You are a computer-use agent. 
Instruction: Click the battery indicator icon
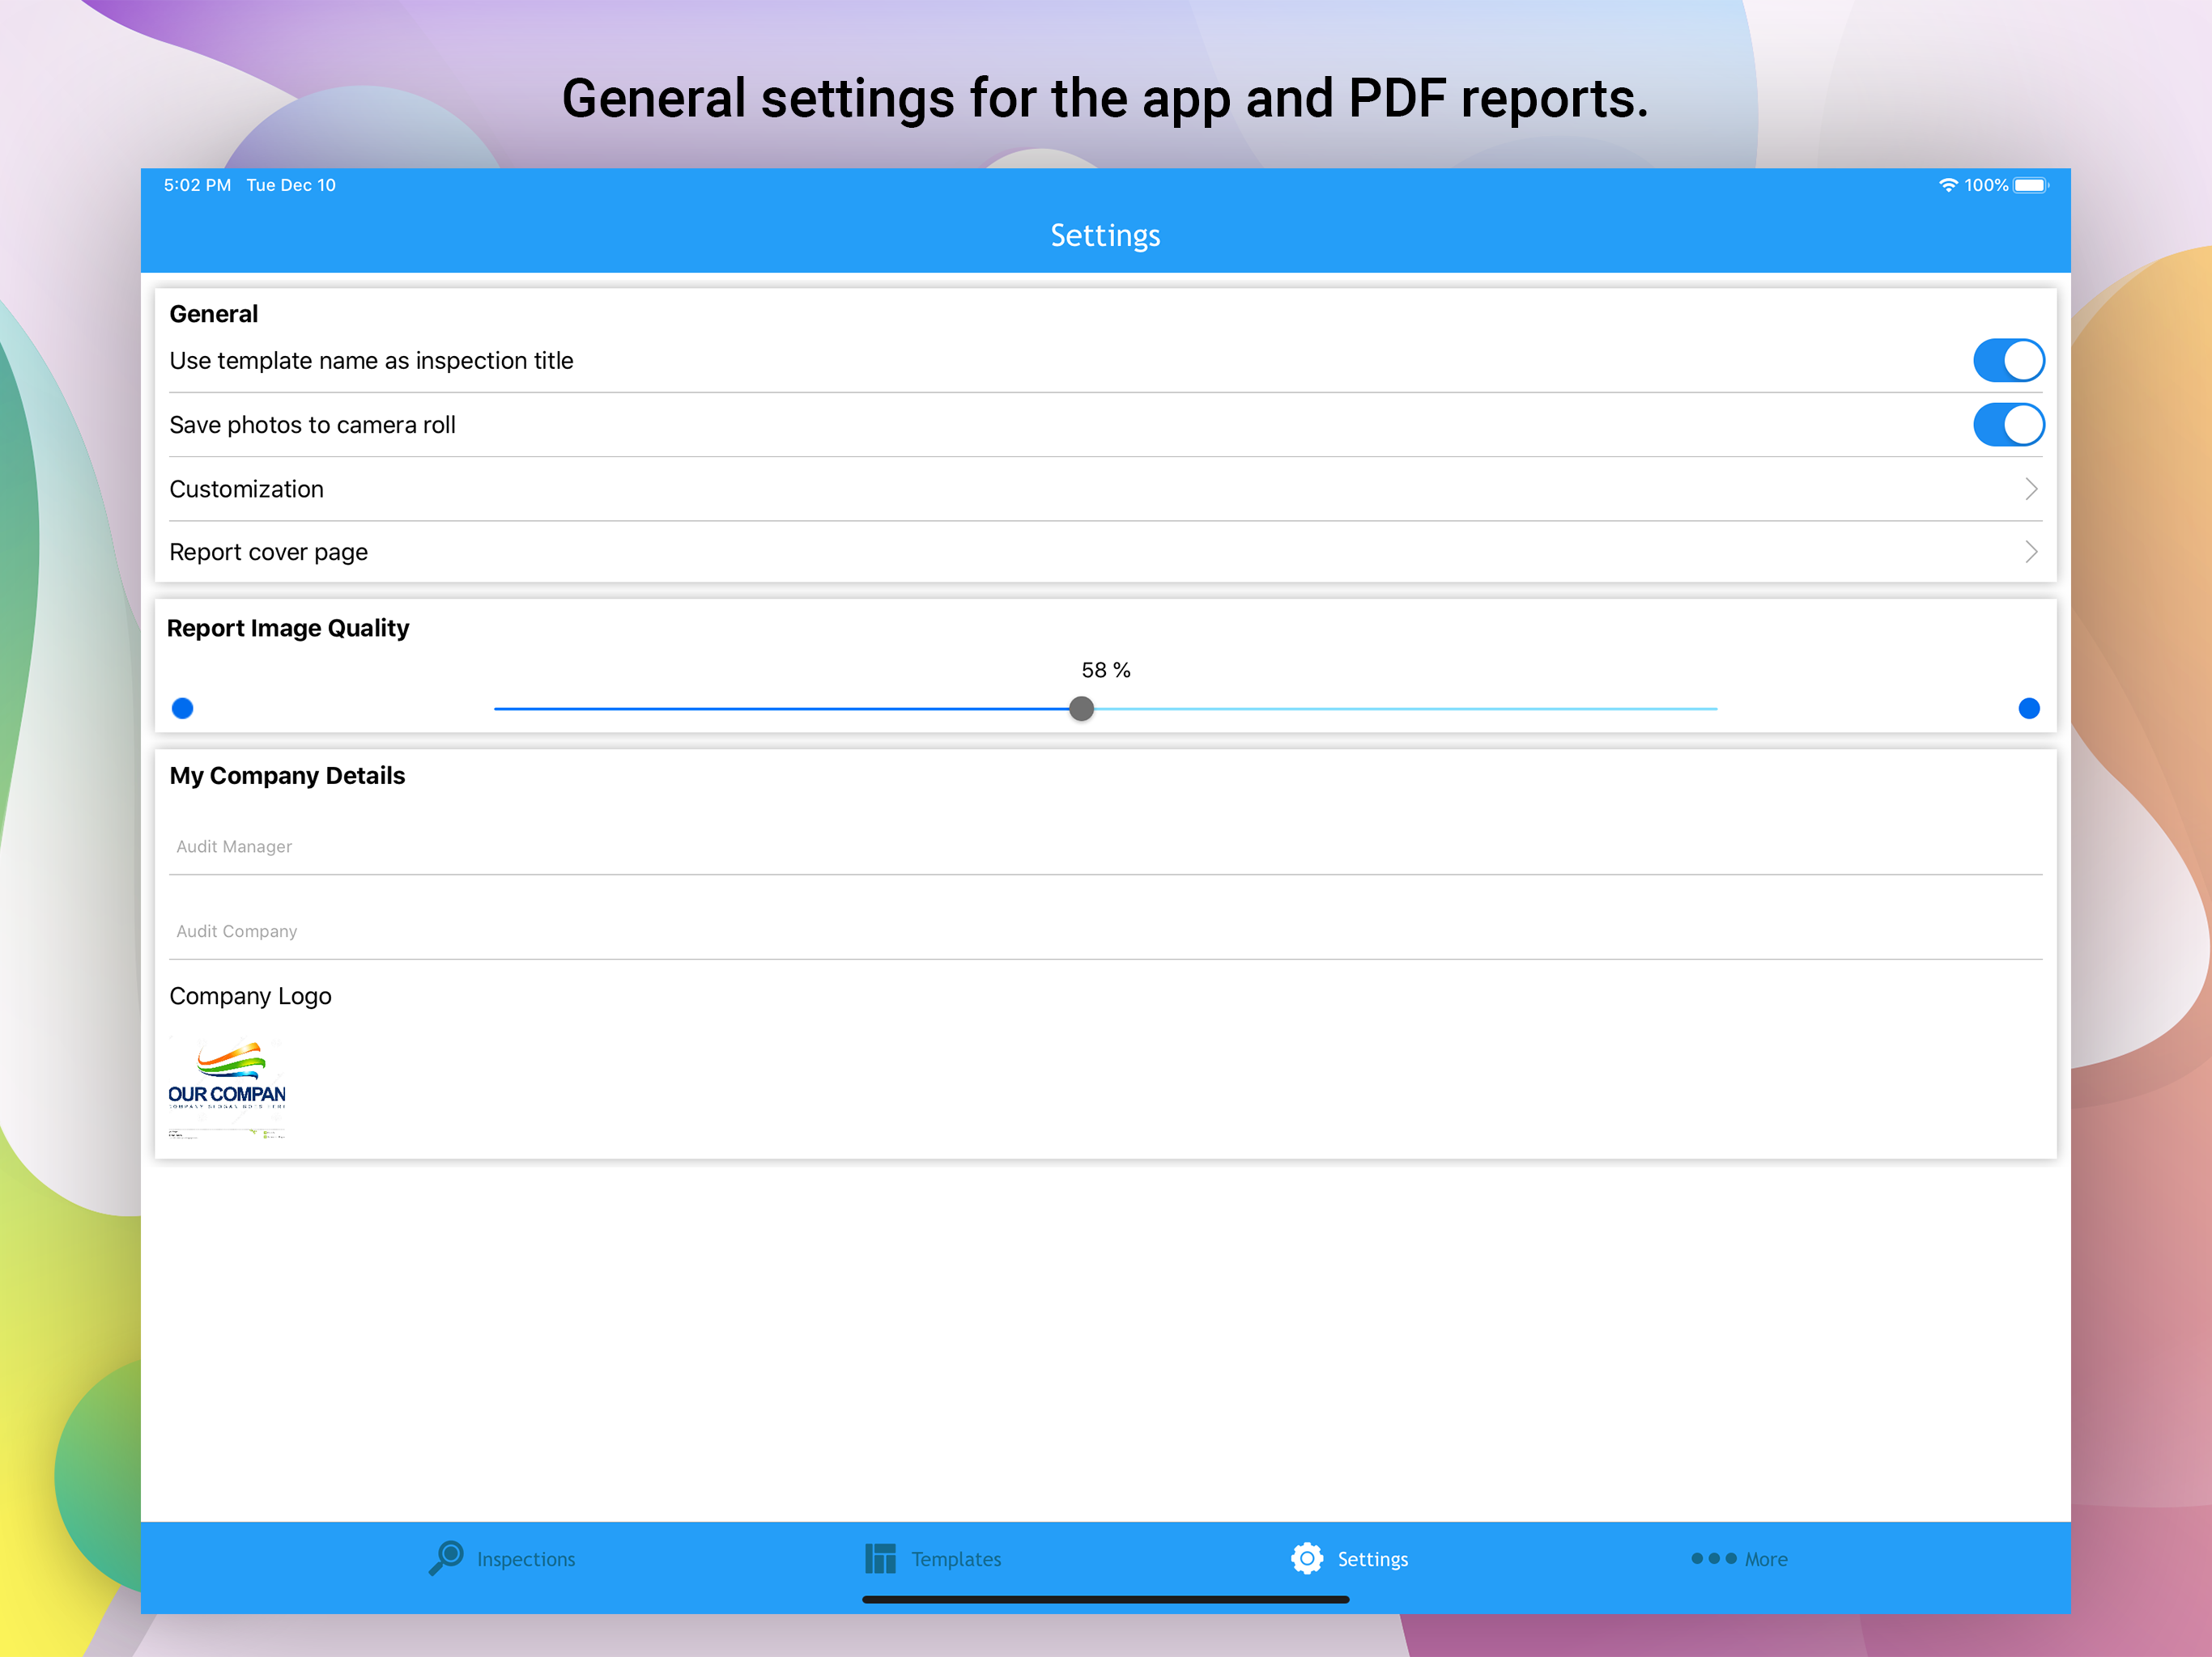tap(2030, 185)
